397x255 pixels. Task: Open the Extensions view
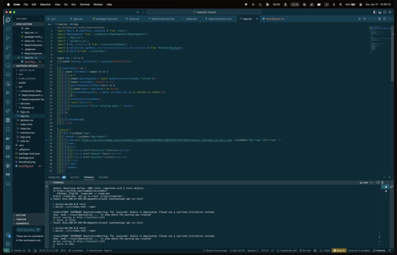click(x=8, y=57)
